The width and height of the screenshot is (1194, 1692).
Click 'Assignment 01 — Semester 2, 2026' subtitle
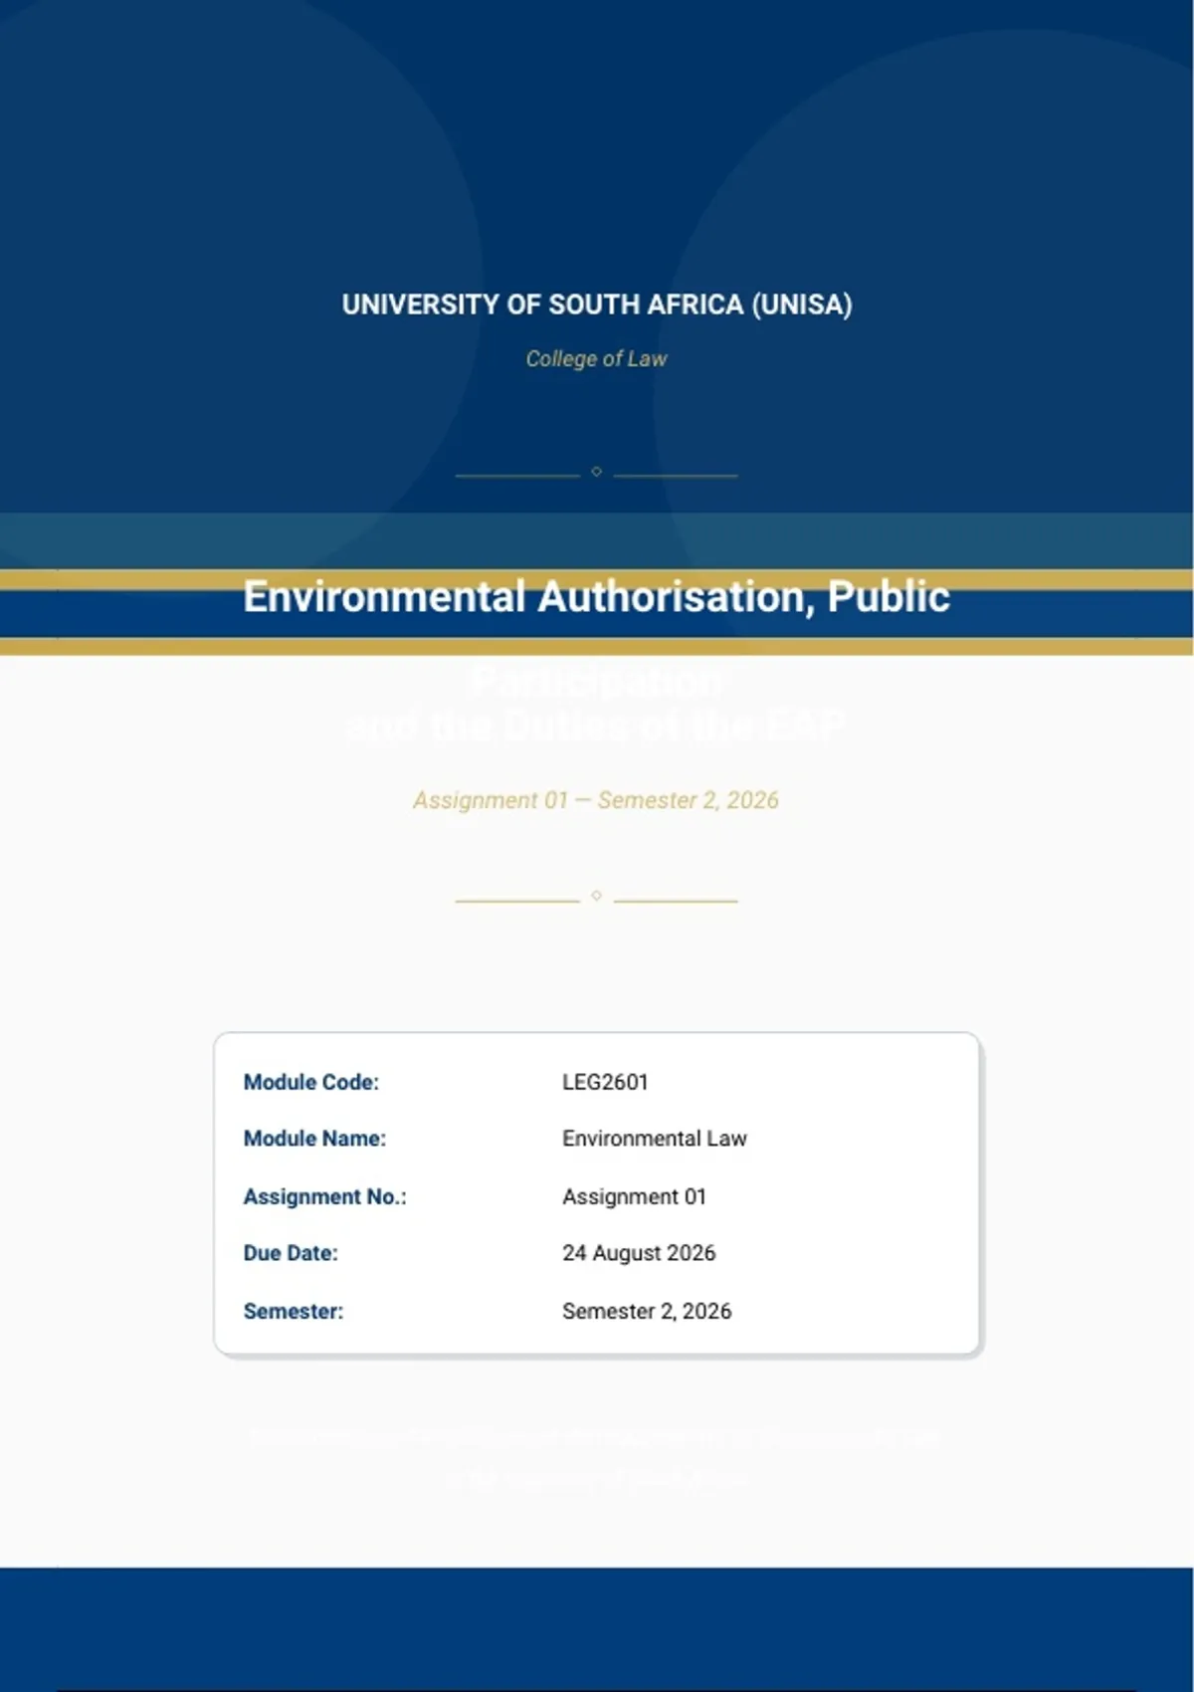pyautogui.click(x=596, y=800)
